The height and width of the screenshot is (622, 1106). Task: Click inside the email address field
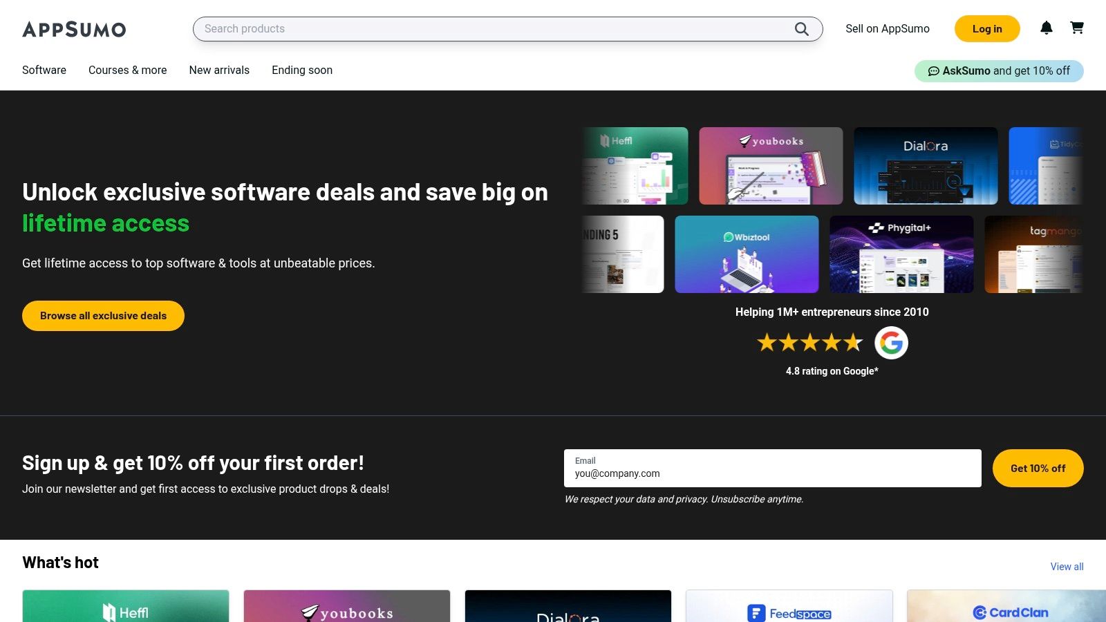click(771, 473)
